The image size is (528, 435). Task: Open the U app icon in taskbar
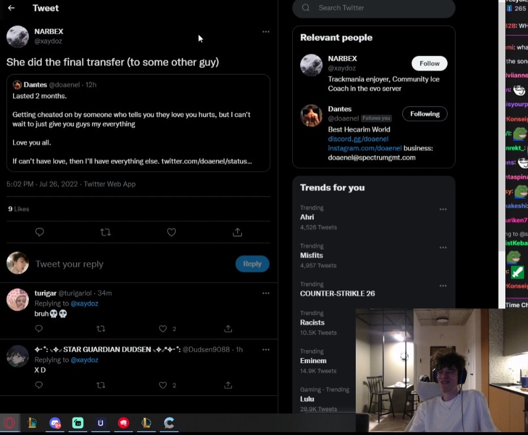[101, 423]
